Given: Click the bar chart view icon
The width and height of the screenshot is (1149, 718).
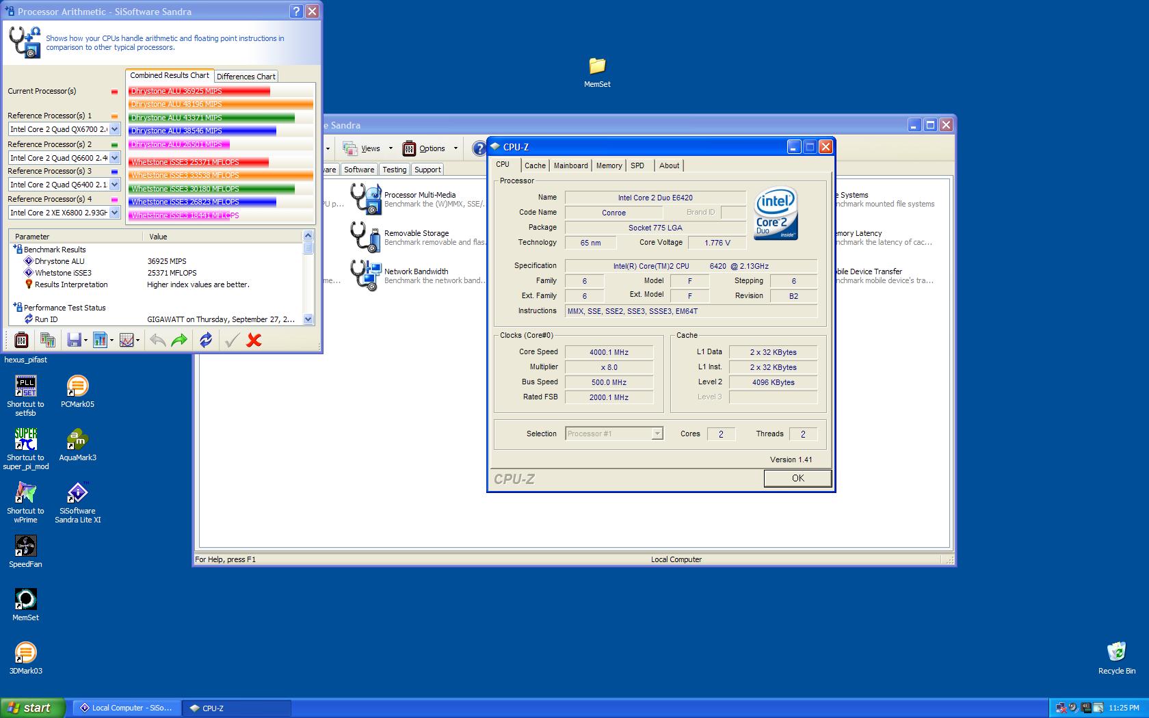Looking at the screenshot, I should 100,340.
